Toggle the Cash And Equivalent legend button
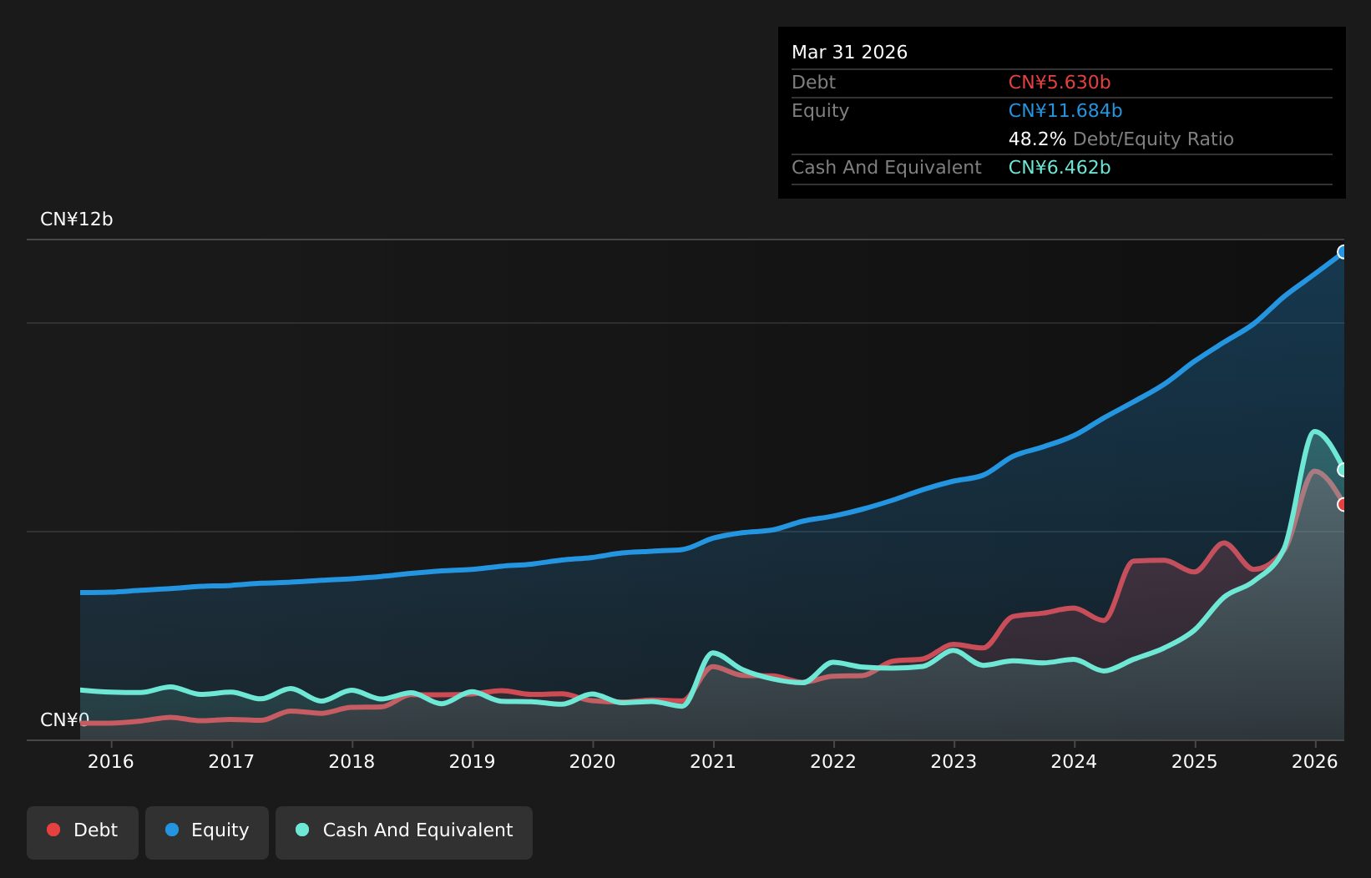Viewport: 1371px width, 878px height. point(404,832)
